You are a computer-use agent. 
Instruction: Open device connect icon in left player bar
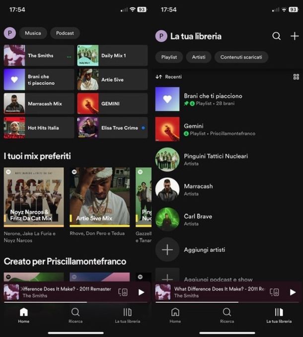(123, 292)
